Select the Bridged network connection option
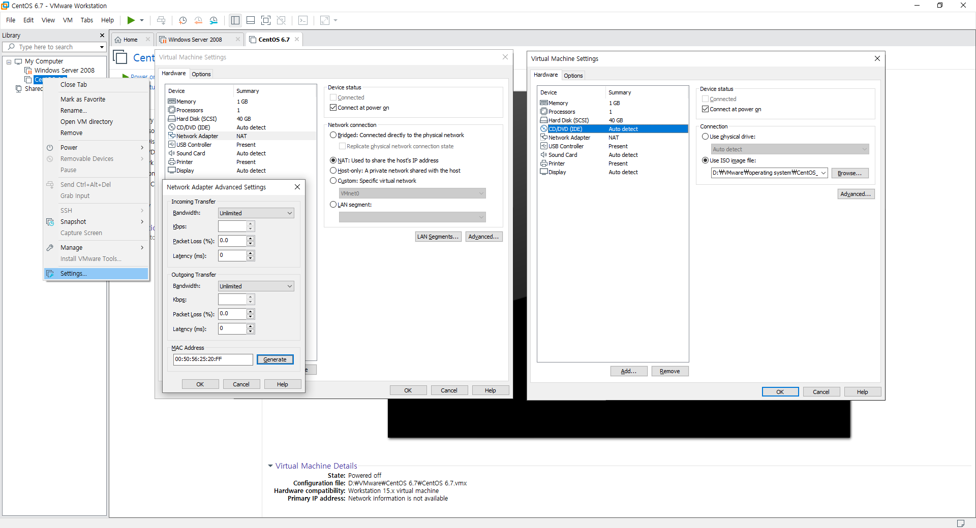Image resolution: width=976 pixels, height=528 pixels. coord(333,135)
